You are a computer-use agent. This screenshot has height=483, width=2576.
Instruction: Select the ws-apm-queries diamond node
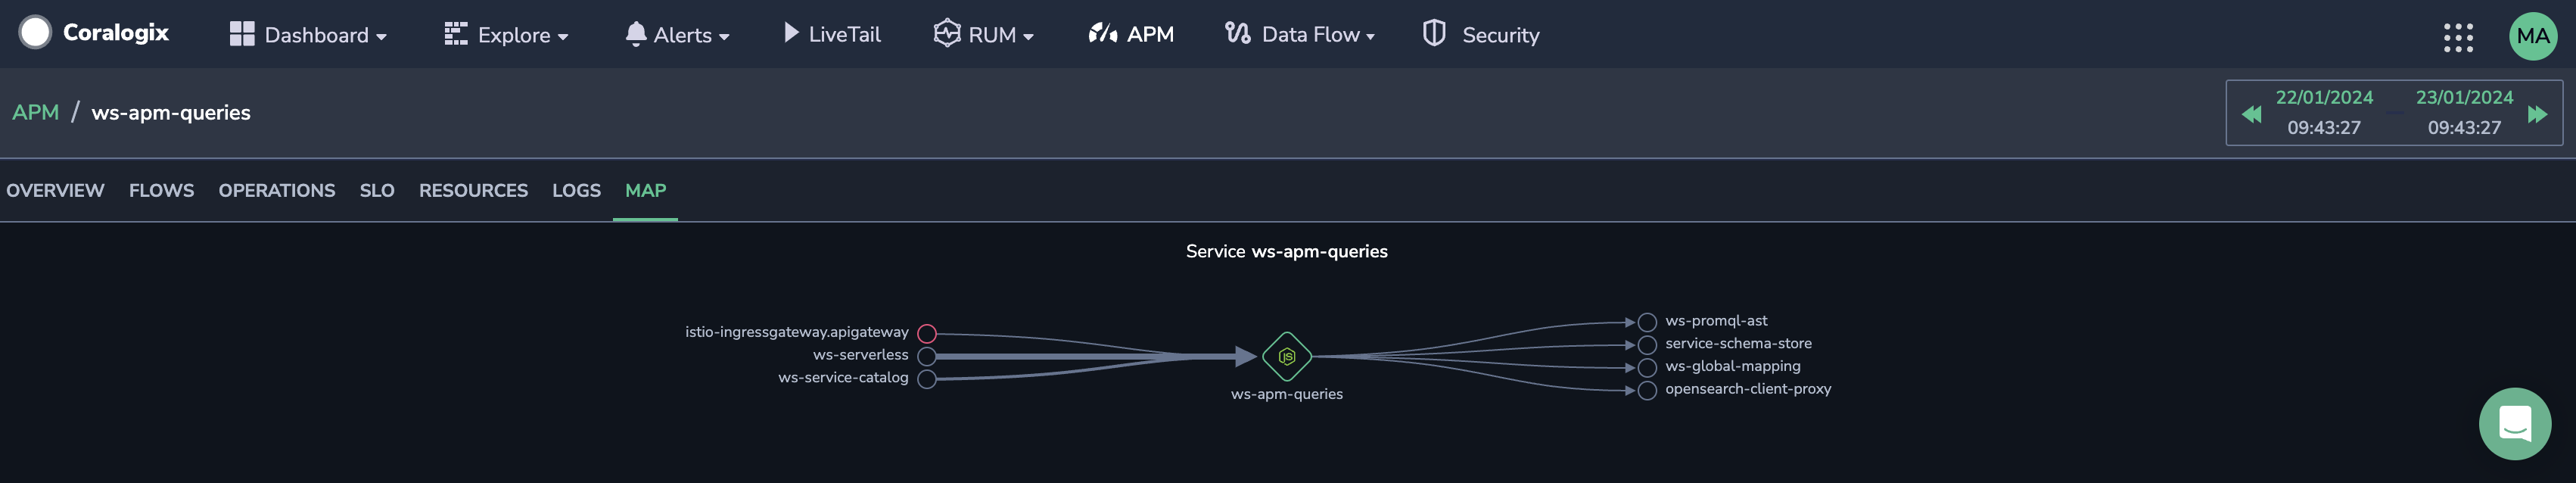1286,356
